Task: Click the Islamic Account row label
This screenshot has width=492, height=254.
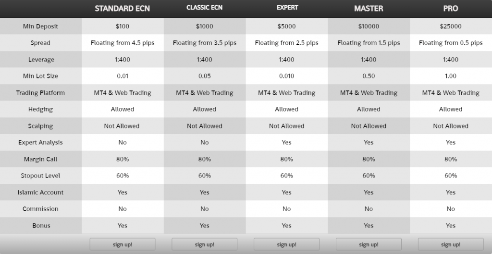Action: pos(40,192)
